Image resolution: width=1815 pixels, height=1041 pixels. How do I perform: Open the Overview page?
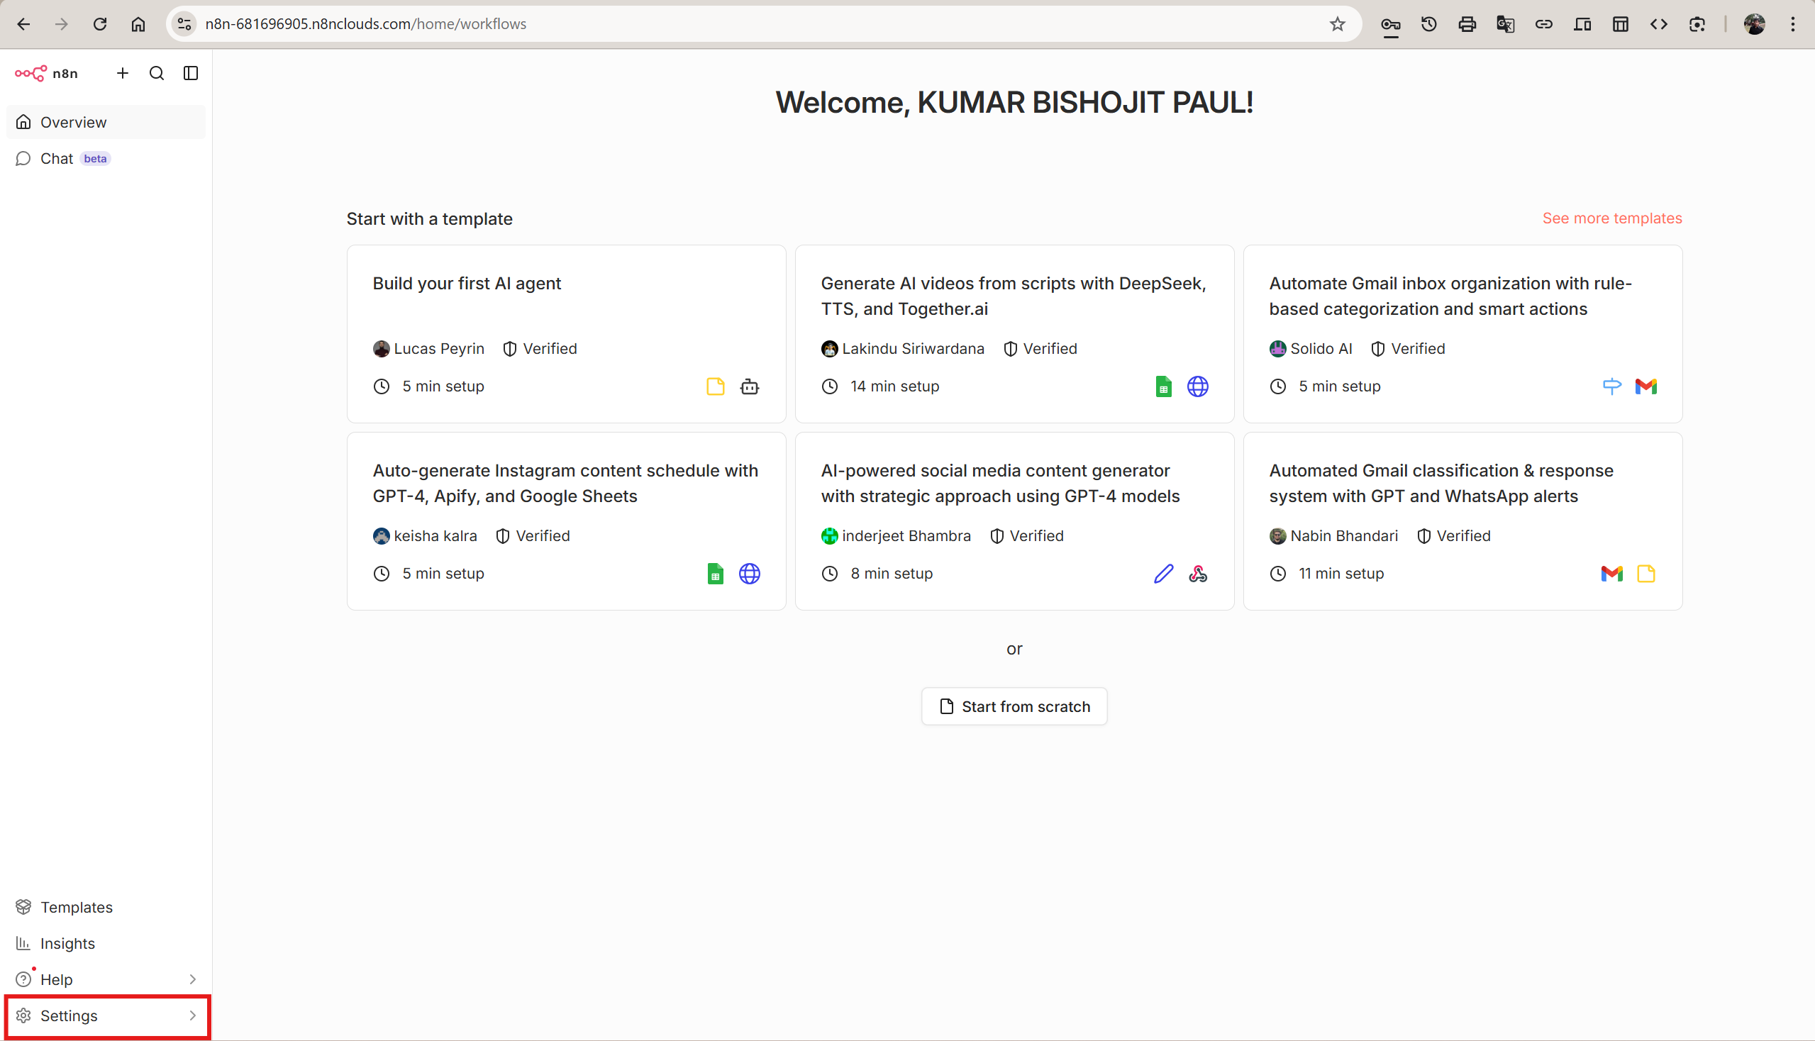(106, 122)
